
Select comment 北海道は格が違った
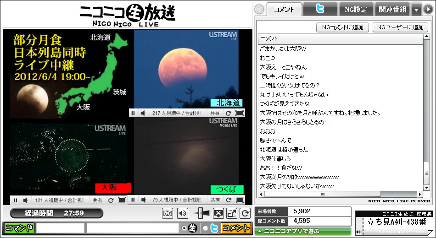284,150
